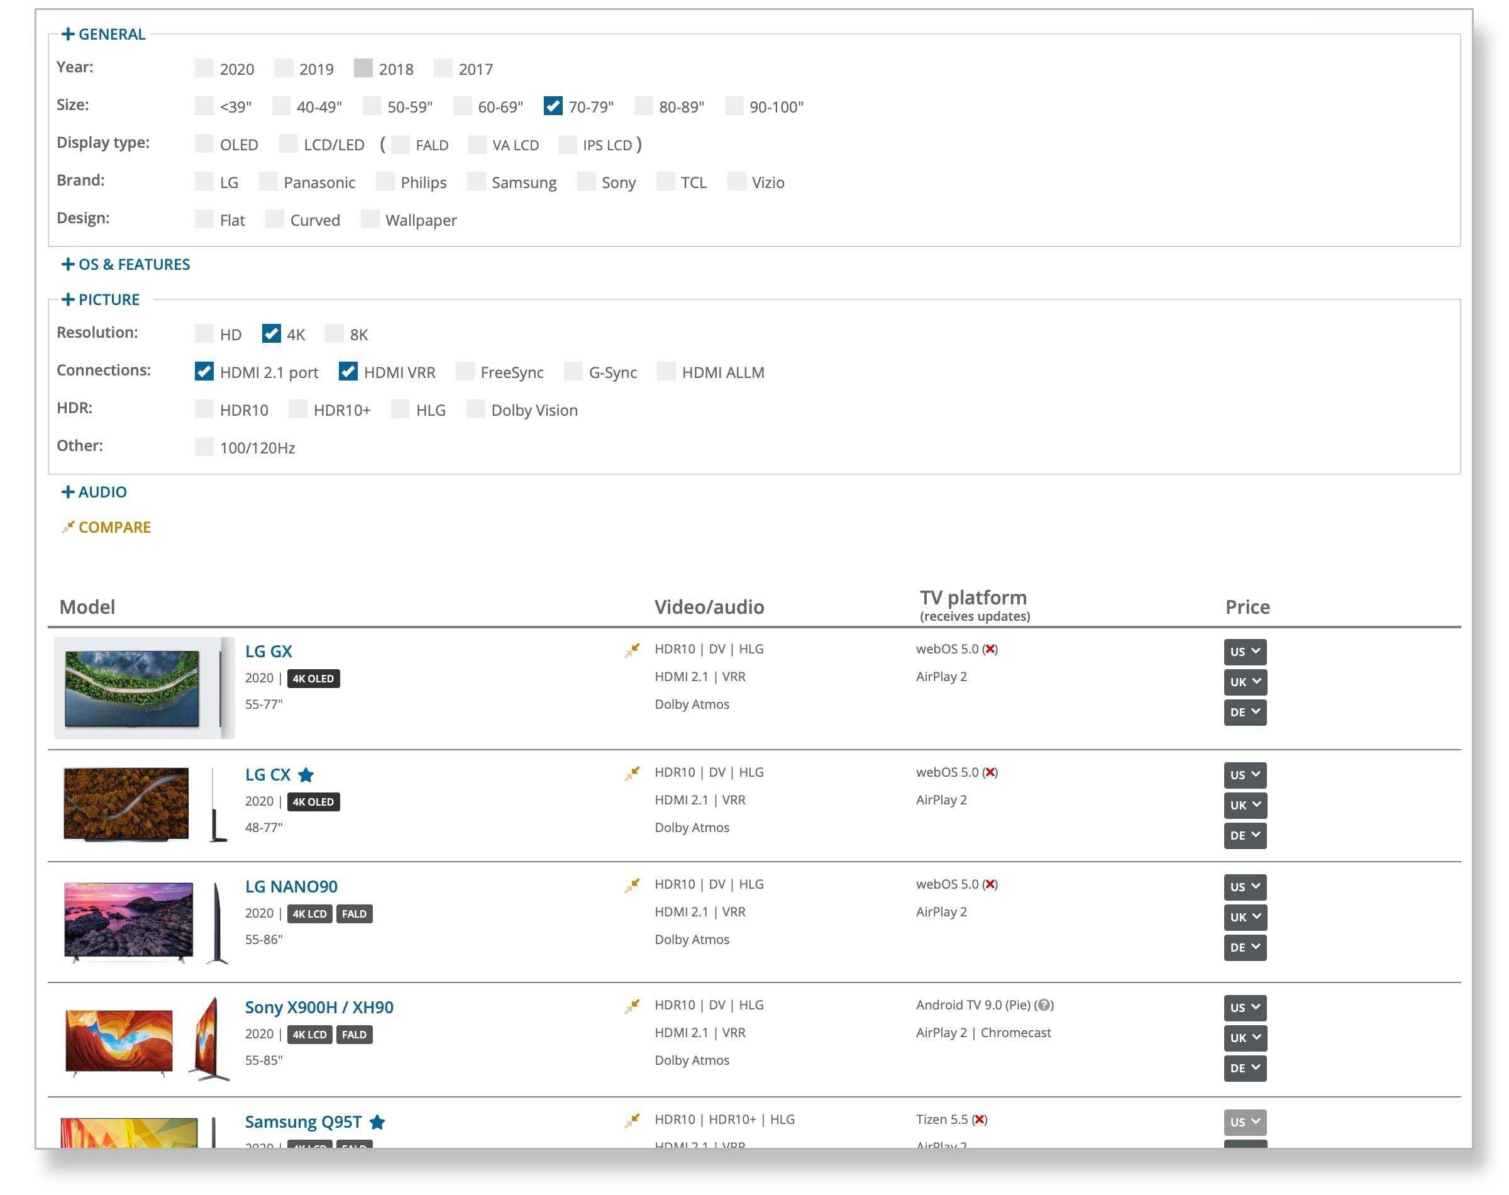The image size is (1509, 1195).
Task: Filter by Sony brand
Action: point(586,181)
